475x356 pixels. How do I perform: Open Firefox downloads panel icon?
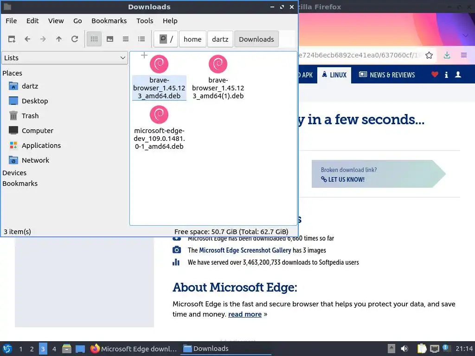click(447, 55)
